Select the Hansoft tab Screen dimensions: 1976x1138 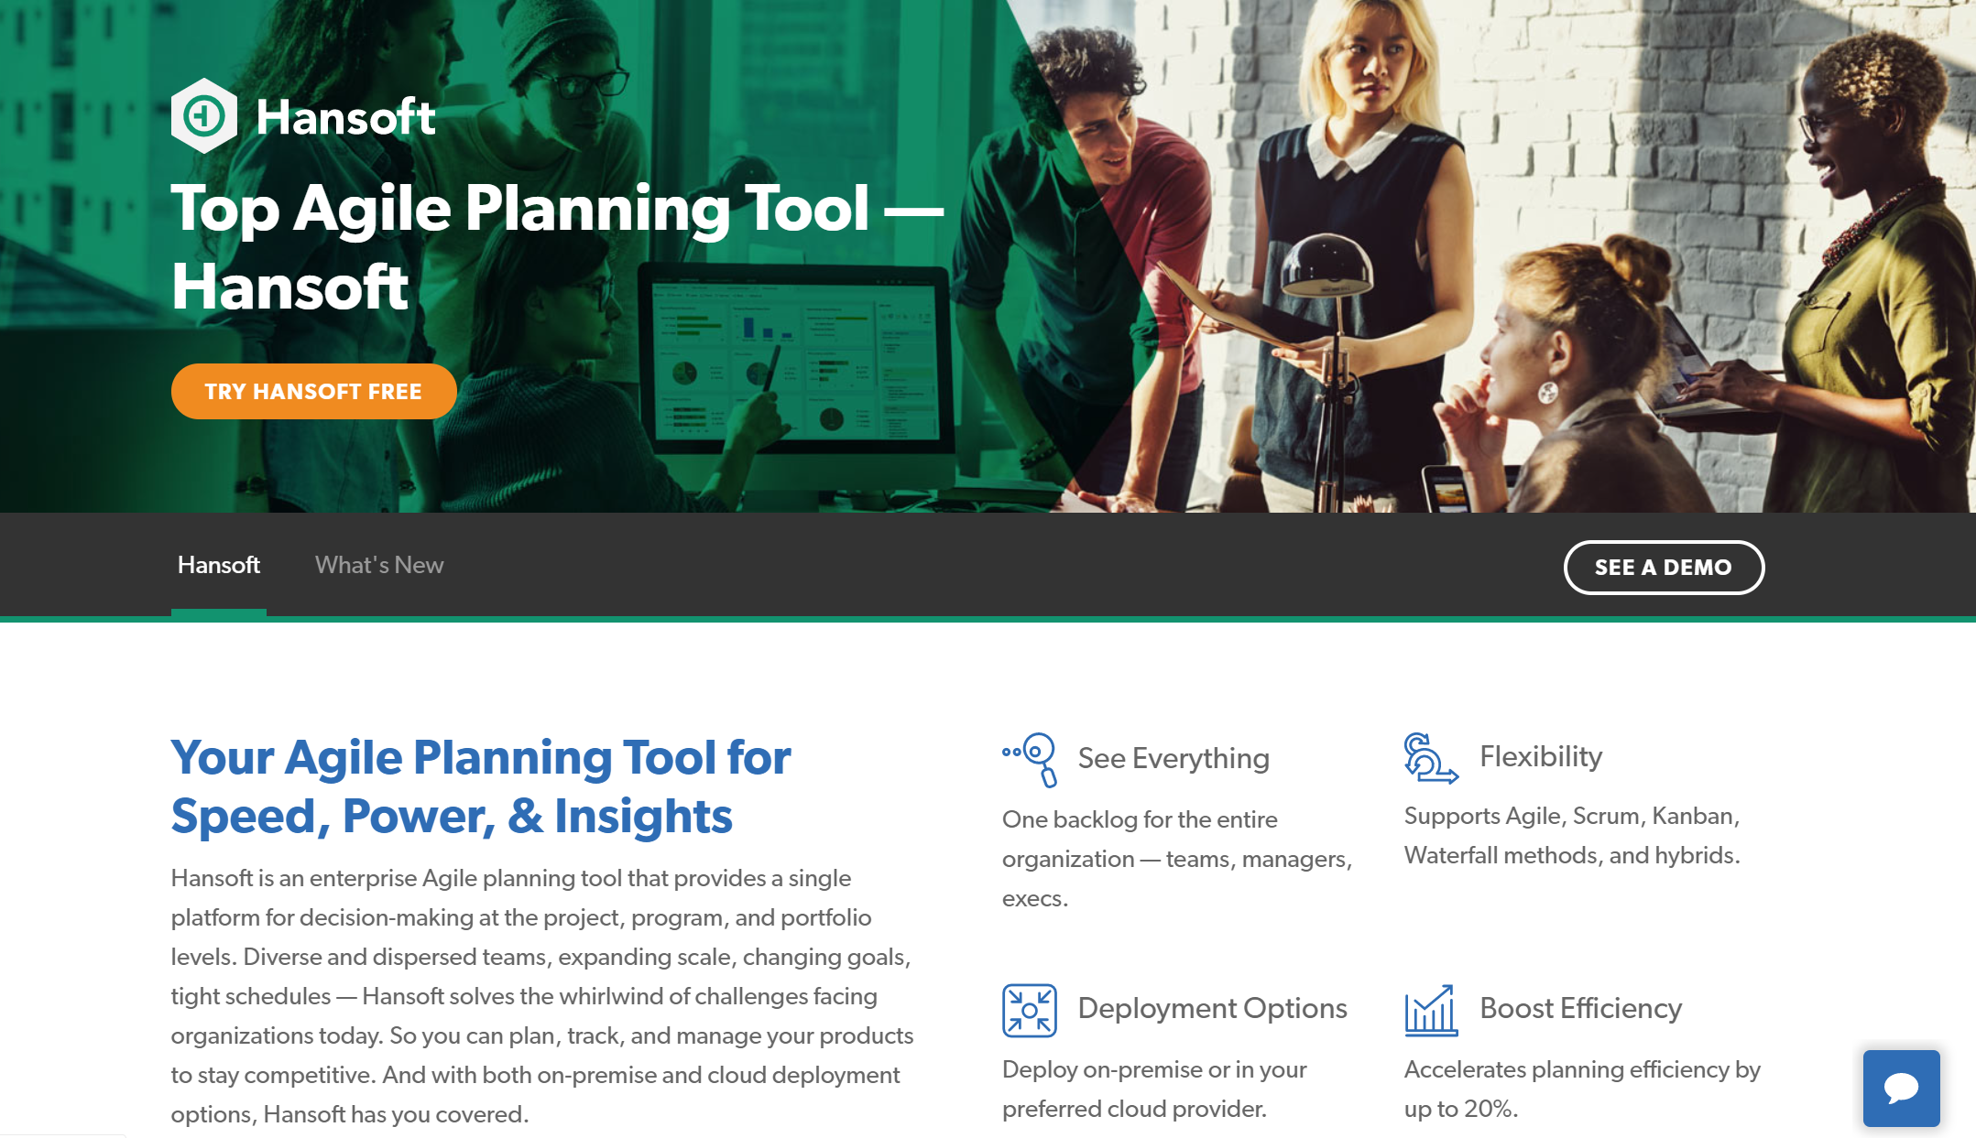coord(219,565)
